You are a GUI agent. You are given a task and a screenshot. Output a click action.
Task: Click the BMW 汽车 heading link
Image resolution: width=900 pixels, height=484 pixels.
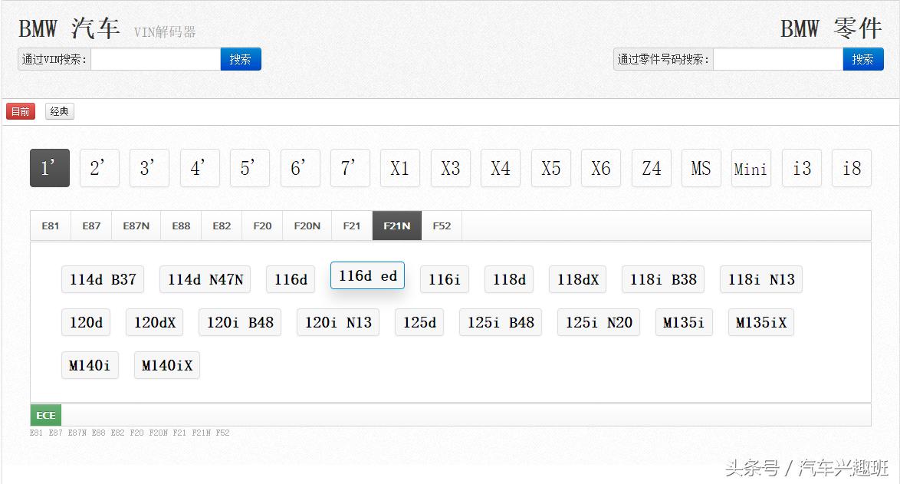(x=69, y=28)
